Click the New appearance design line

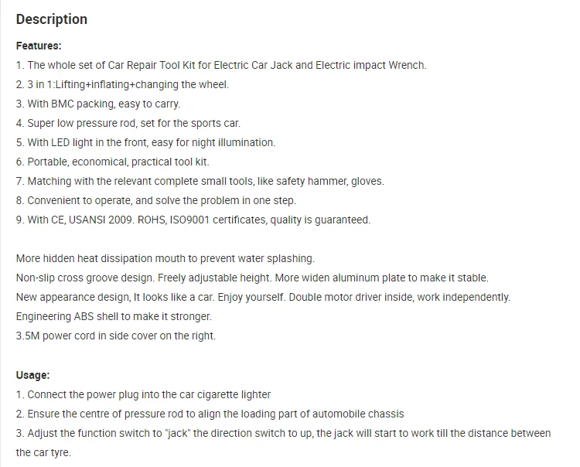[263, 298]
